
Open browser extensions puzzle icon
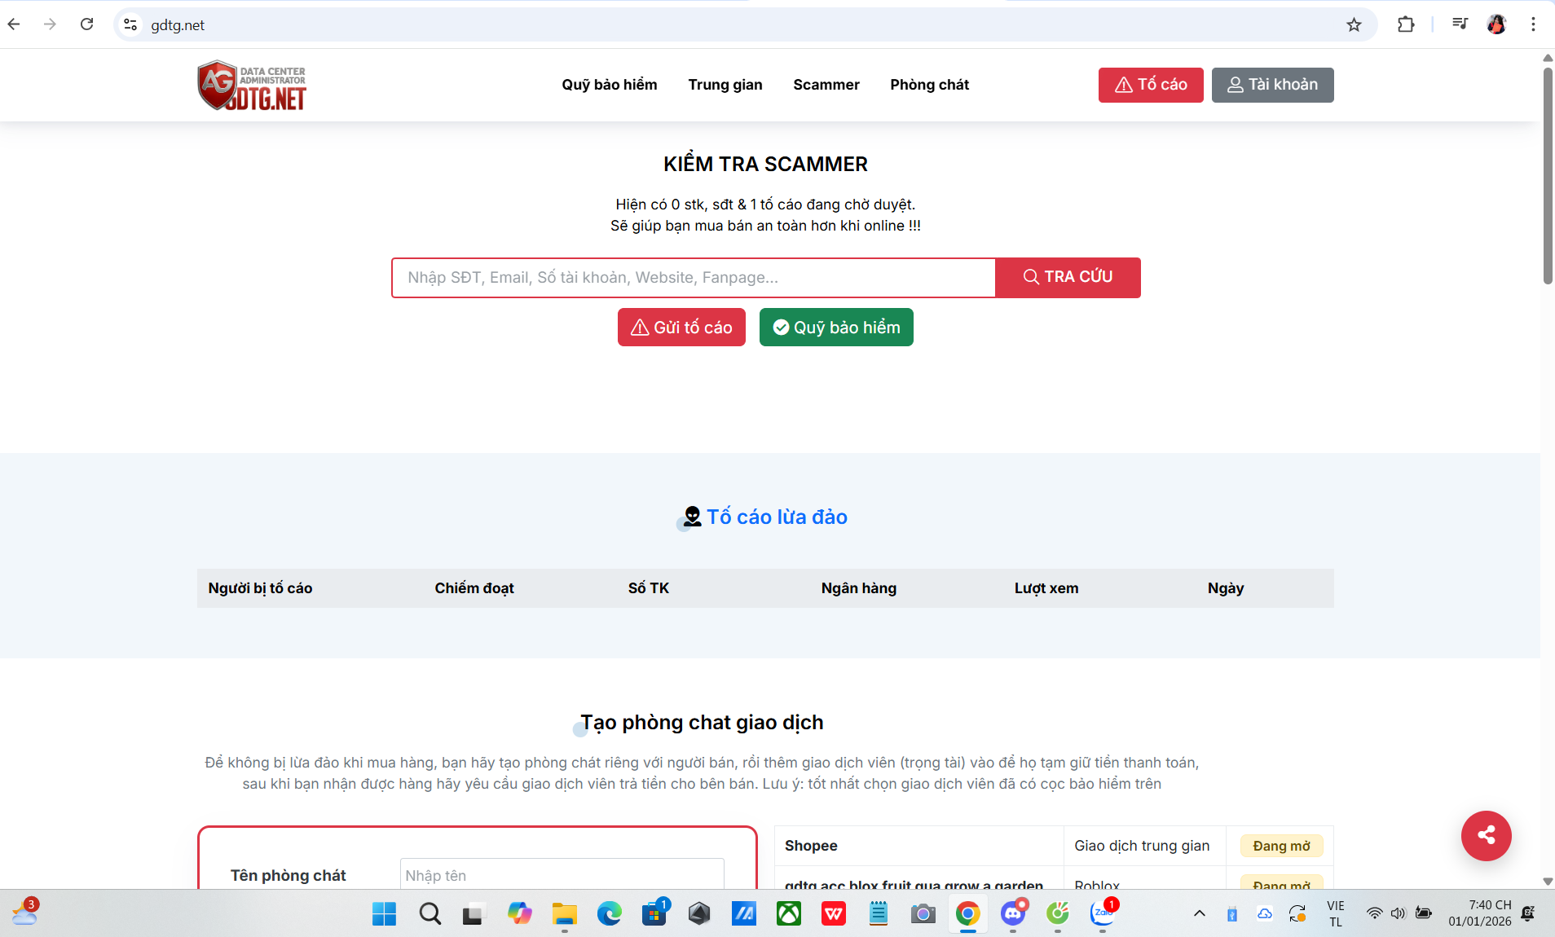point(1407,24)
